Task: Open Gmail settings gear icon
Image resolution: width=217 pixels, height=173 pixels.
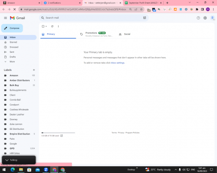Action: [x=205, y=18]
